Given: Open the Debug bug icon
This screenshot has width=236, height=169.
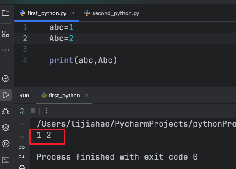Looking at the screenshot, I should tap(6, 111).
